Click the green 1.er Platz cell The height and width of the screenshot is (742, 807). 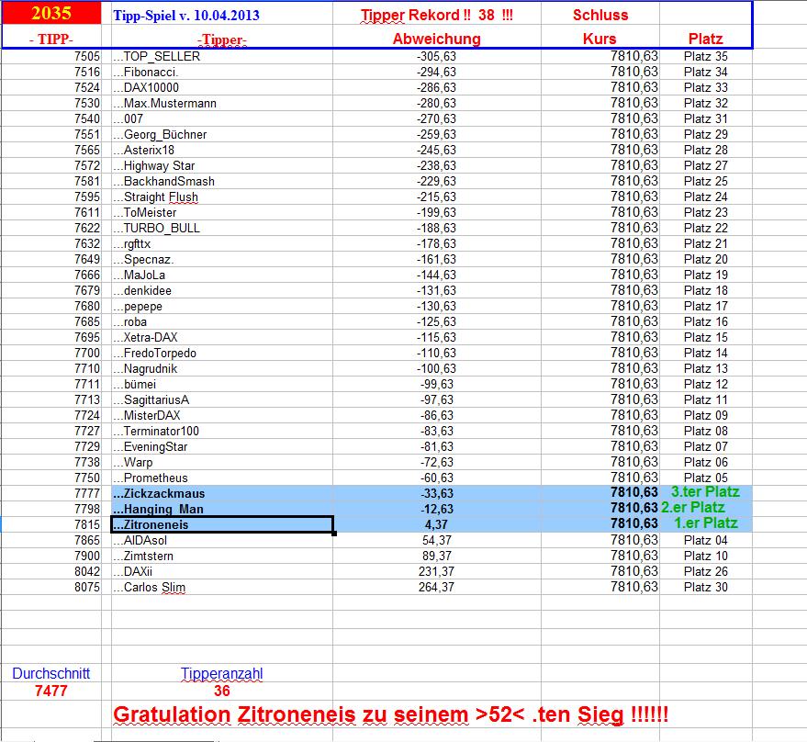pyautogui.click(x=706, y=523)
